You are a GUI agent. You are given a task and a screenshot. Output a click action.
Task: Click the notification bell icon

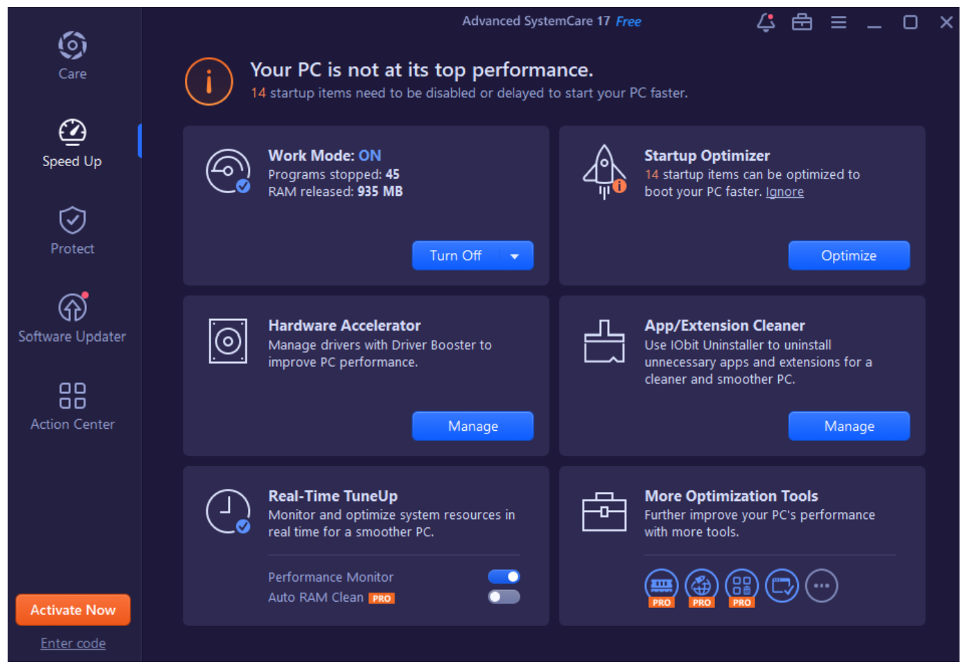(x=766, y=22)
